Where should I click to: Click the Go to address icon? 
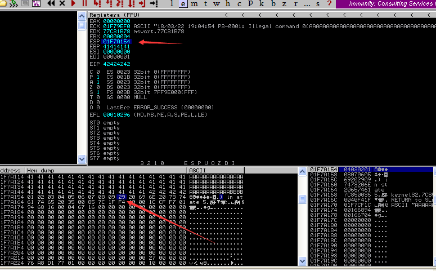pos(154,3)
